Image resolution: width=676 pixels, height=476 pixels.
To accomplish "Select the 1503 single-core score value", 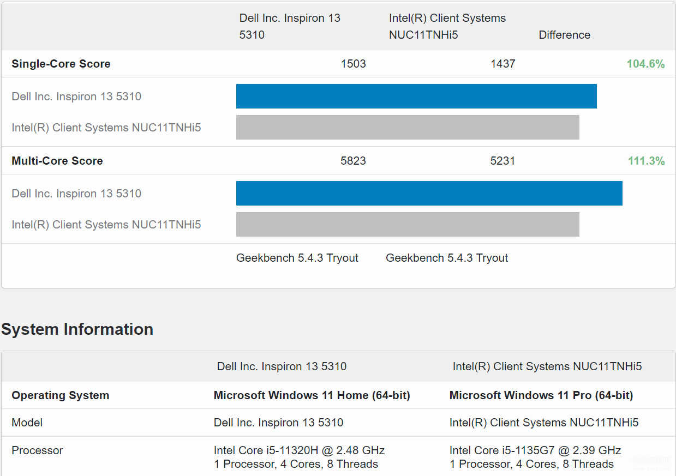I will point(353,64).
